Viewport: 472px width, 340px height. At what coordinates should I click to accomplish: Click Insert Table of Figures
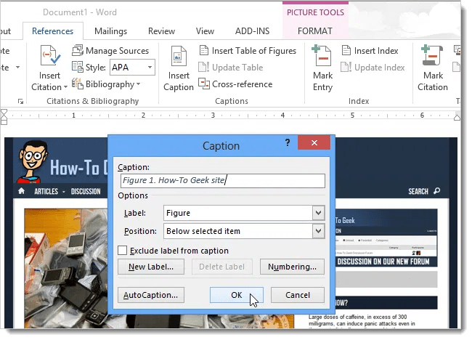pyautogui.click(x=248, y=51)
